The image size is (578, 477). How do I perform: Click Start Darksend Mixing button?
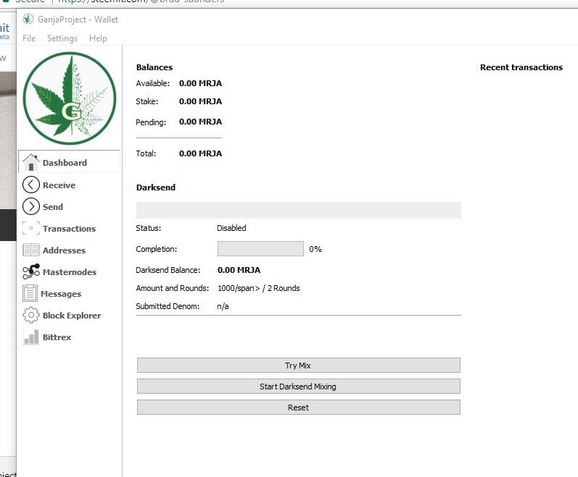pos(299,387)
